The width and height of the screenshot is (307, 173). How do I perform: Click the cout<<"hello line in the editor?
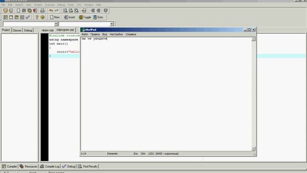[68, 52]
